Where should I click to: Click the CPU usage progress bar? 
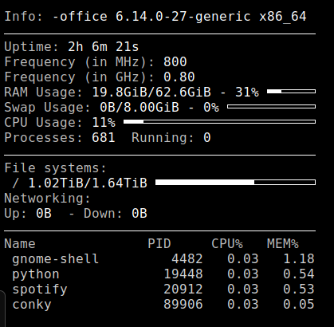click(219, 122)
